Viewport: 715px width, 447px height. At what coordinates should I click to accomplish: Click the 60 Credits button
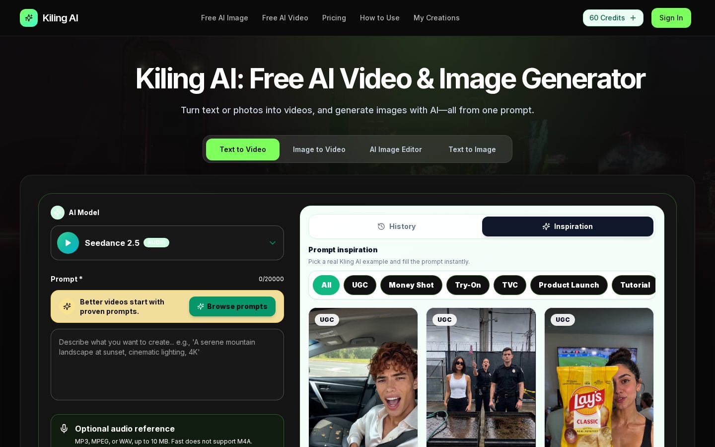(x=613, y=18)
